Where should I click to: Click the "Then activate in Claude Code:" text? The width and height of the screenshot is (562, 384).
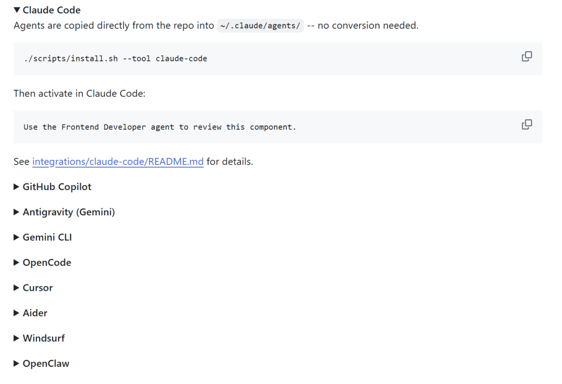pyautogui.click(x=80, y=94)
